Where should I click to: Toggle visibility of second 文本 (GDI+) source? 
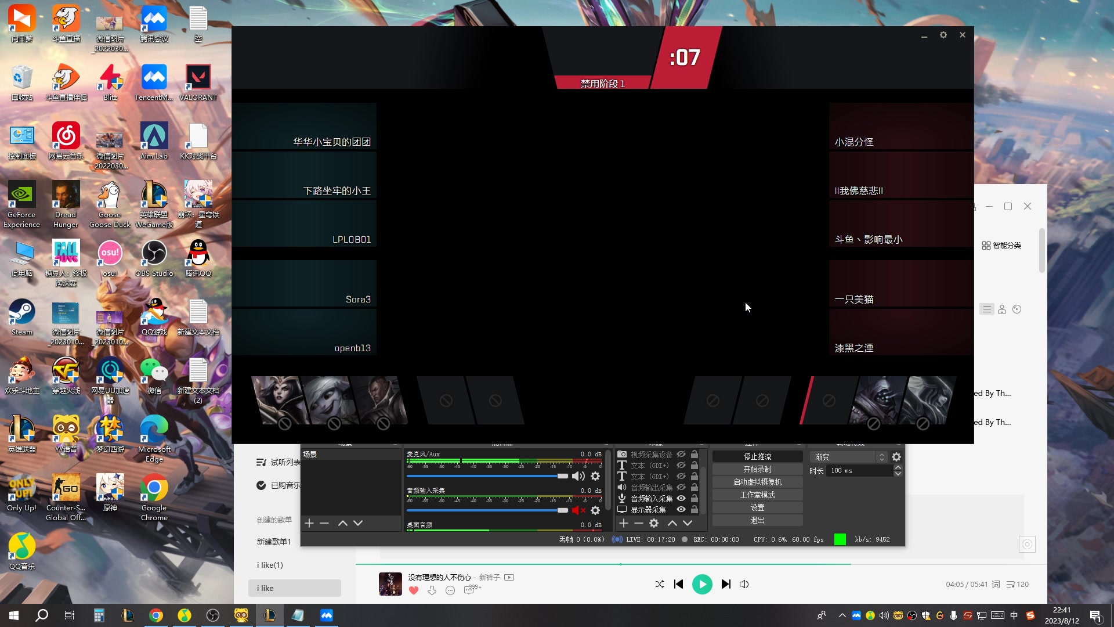(x=681, y=477)
